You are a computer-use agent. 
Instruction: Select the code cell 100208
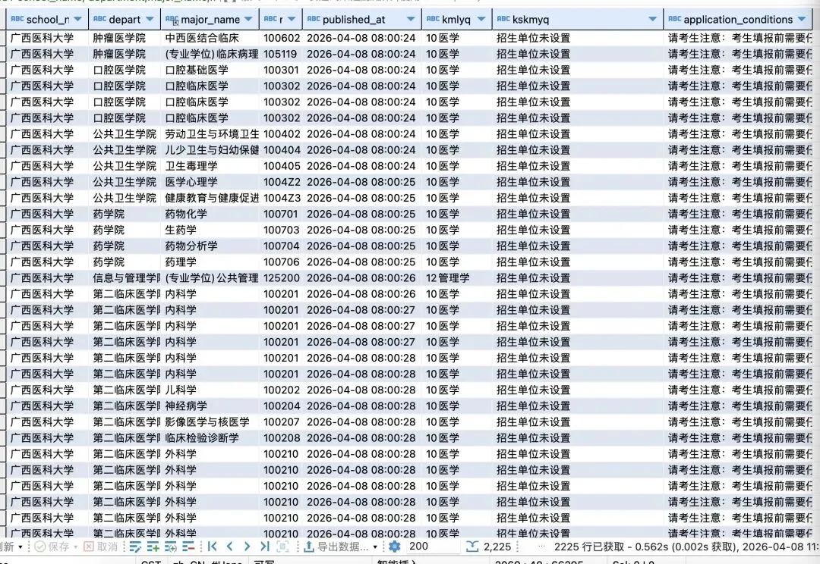[282, 438]
